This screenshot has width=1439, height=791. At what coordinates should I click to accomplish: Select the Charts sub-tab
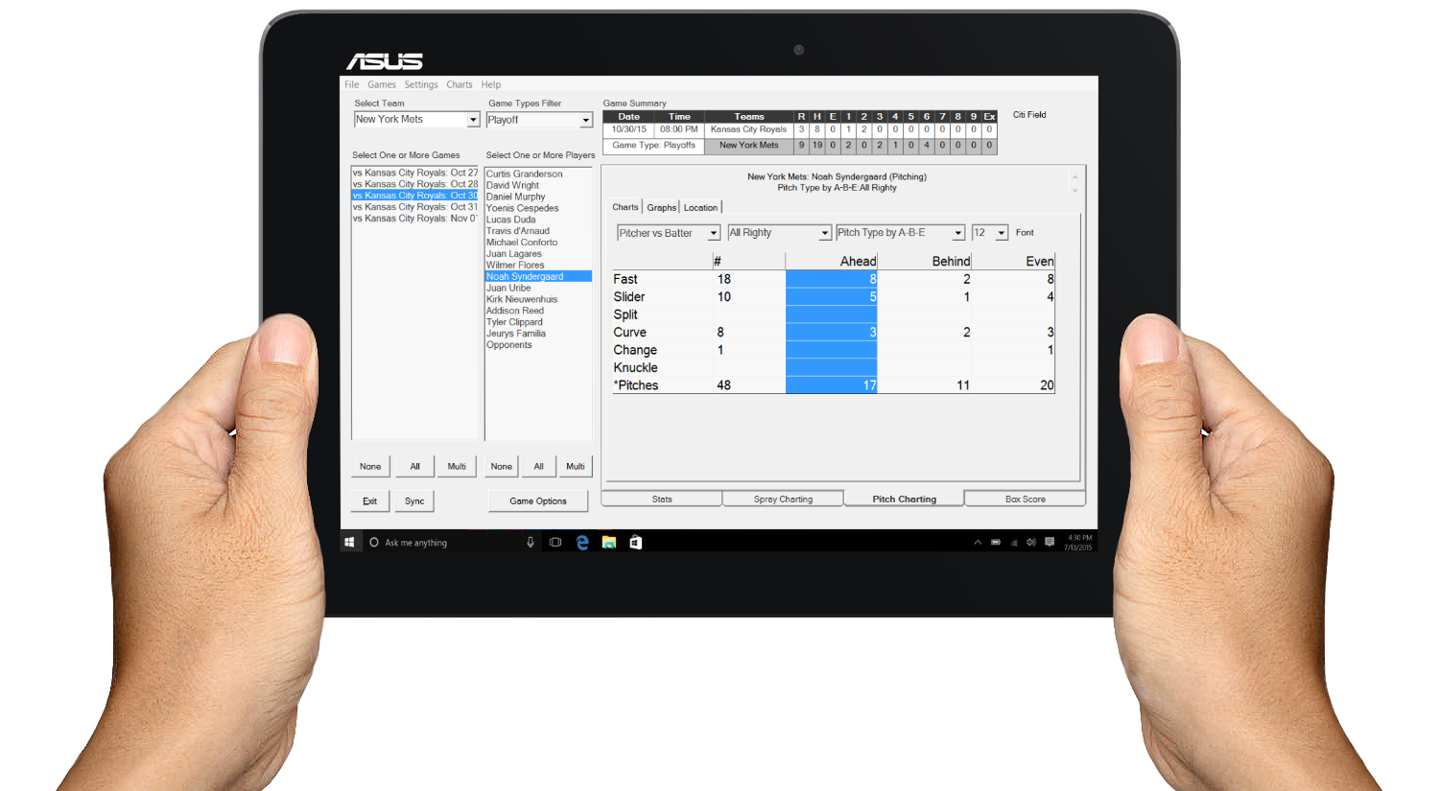625,207
